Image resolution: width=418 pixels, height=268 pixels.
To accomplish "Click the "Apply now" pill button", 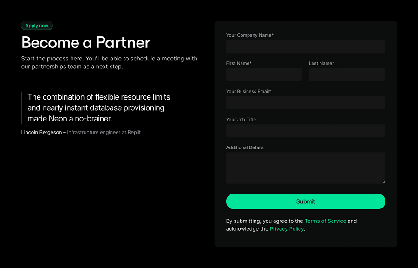I will [37, 26].
